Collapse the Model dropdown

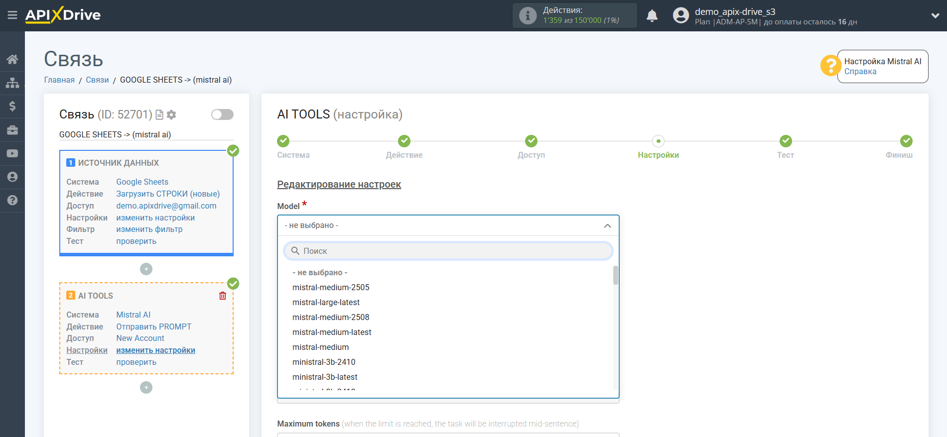[x=607, y=225]
